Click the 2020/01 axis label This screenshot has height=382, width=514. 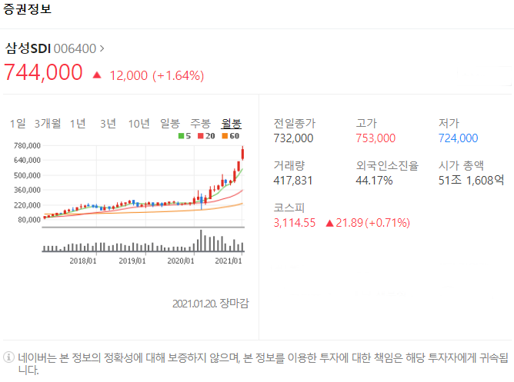[181, 261]
